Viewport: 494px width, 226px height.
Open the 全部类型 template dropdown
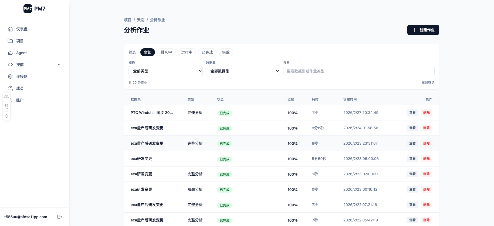tap(165, 71)
